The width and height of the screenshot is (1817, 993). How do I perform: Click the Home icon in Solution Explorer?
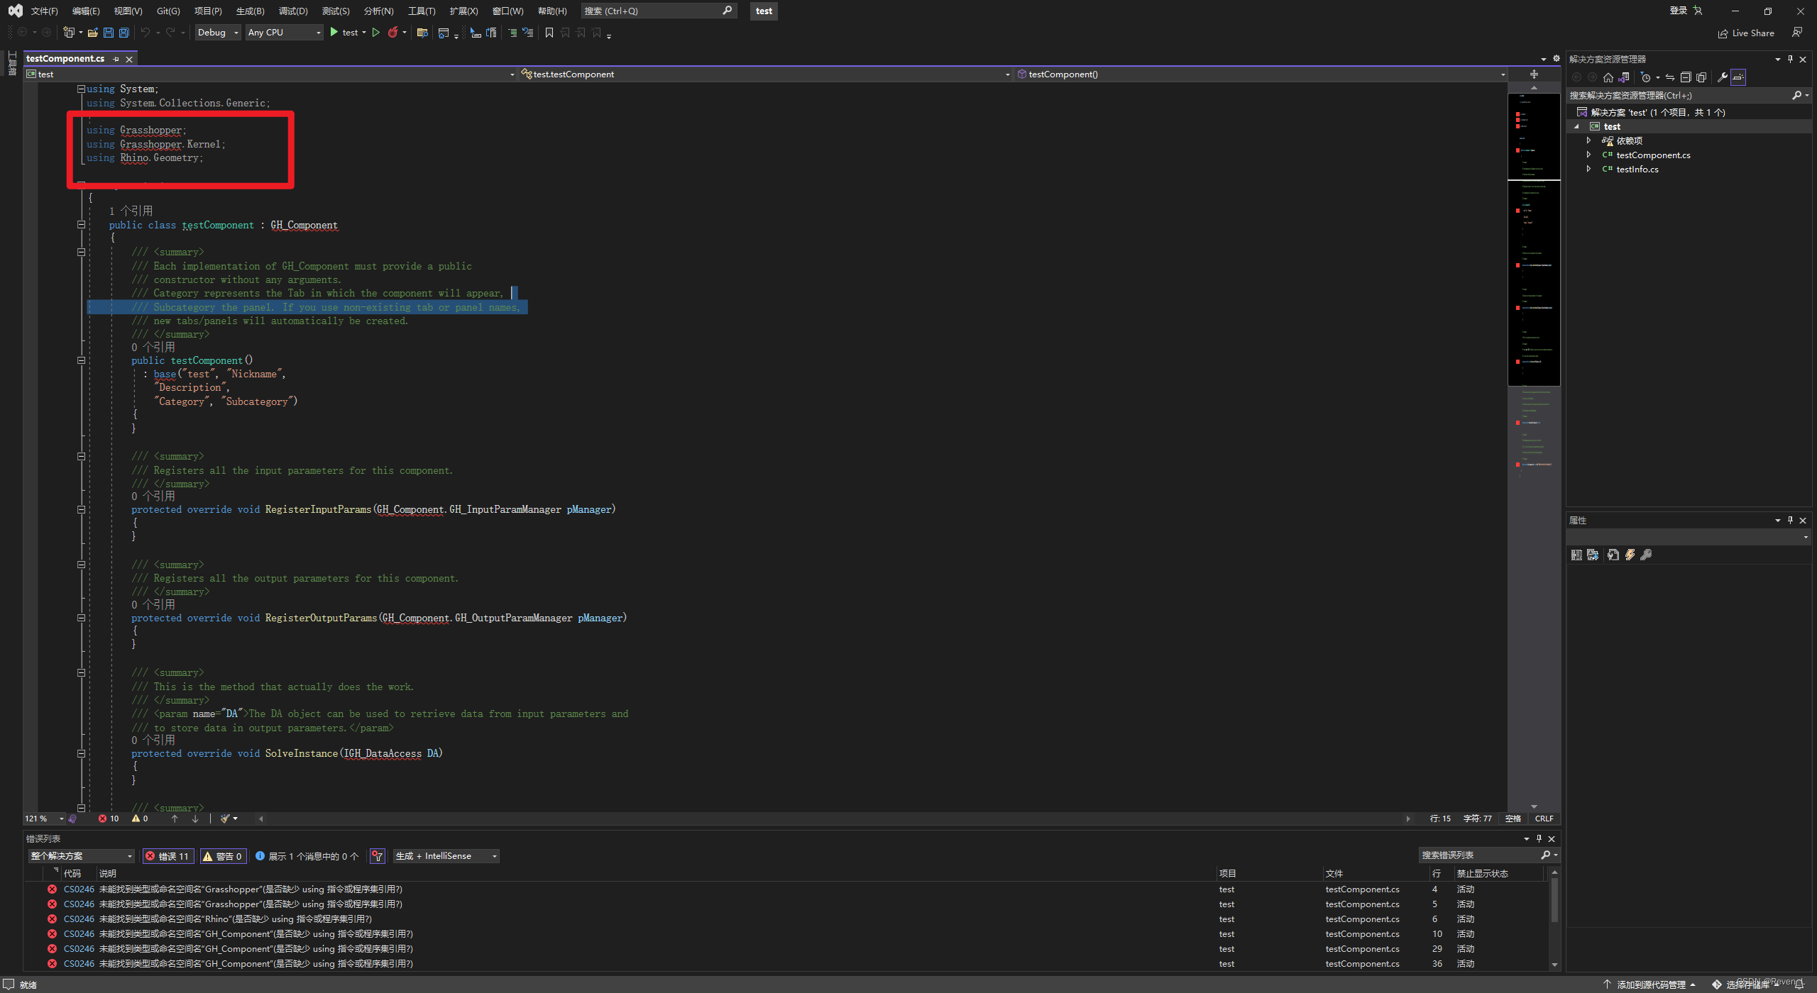point(1609,77)
